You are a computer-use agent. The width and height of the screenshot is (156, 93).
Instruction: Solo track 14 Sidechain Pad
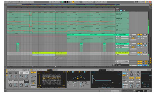[x=144, y=35]
